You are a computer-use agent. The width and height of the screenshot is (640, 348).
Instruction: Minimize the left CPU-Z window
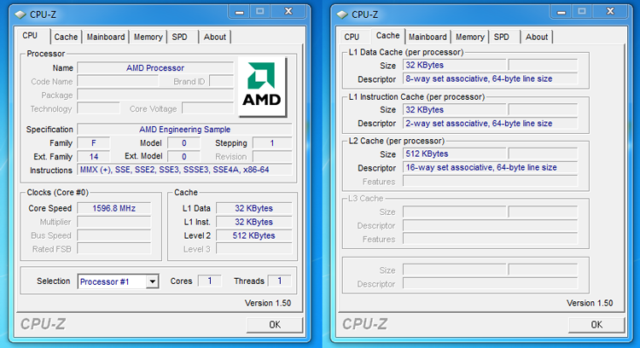point(239,12)
